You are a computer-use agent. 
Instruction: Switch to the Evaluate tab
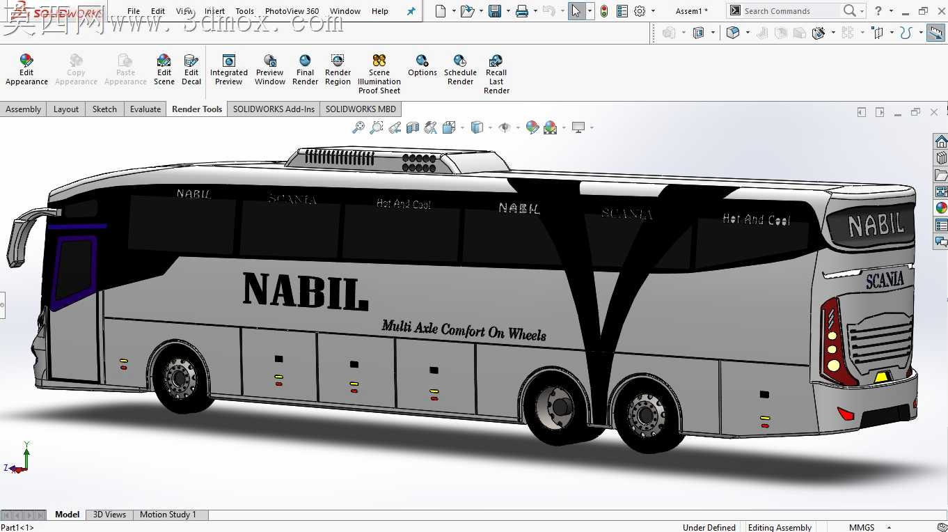coord(145,109)
